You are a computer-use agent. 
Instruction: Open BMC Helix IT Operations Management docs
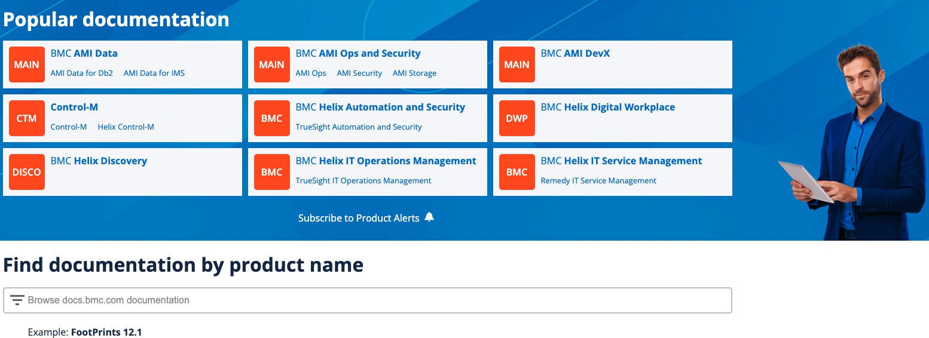(x=386, y=161)
